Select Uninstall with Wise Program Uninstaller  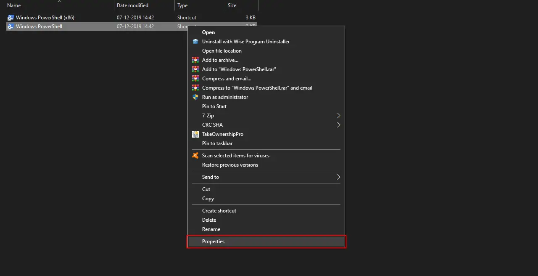pos(266,42)
